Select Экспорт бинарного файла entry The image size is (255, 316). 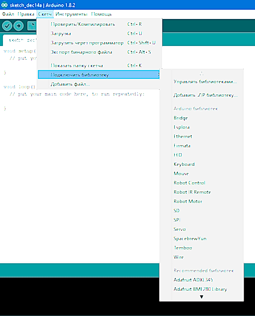click(x=81, y=52)
